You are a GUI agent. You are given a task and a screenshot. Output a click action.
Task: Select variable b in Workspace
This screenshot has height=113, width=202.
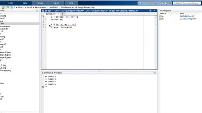[x=163, y=19]
